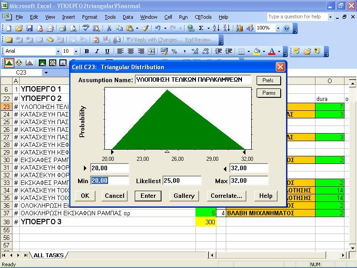Open the AutoSum dropdown arrow

(x=208, y=28)
